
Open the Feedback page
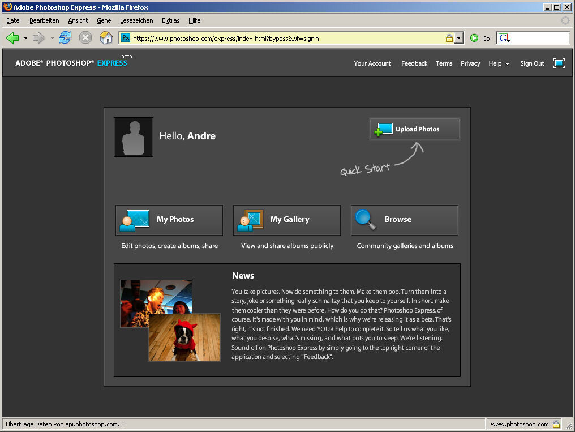(x=414, y=63)
